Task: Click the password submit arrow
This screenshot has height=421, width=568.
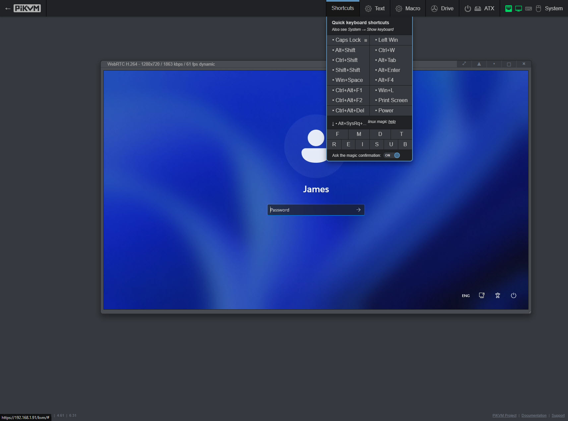Action: tap(358, 210)
